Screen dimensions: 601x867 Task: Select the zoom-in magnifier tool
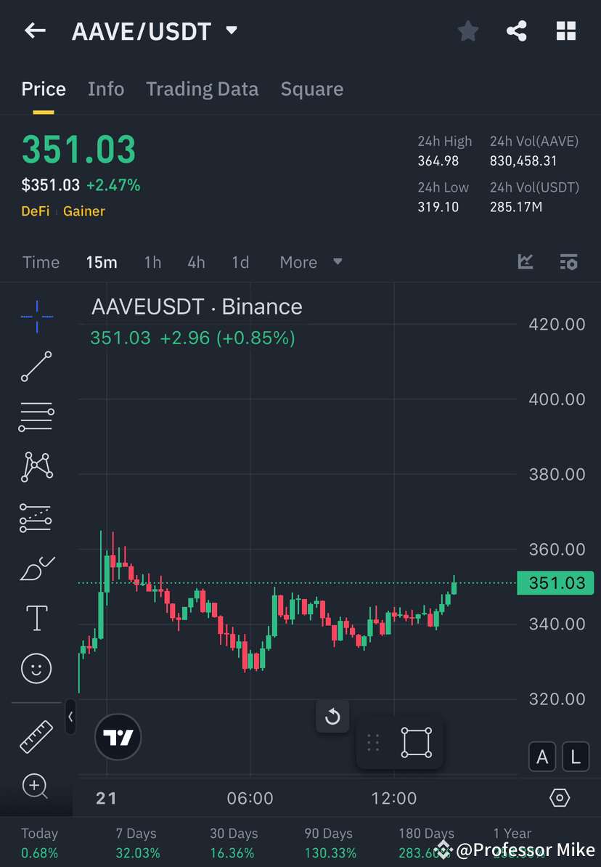point(36,786)
